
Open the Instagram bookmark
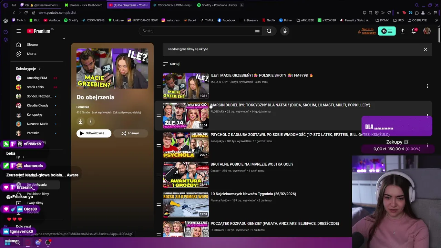[x=170, y=20]
